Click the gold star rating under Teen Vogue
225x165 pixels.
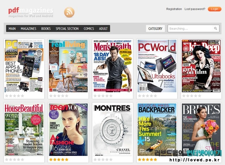(59, 159)
